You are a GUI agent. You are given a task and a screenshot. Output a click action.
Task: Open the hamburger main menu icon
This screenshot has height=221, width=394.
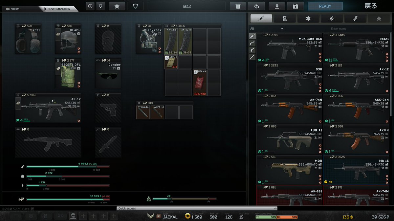(16, 216)
